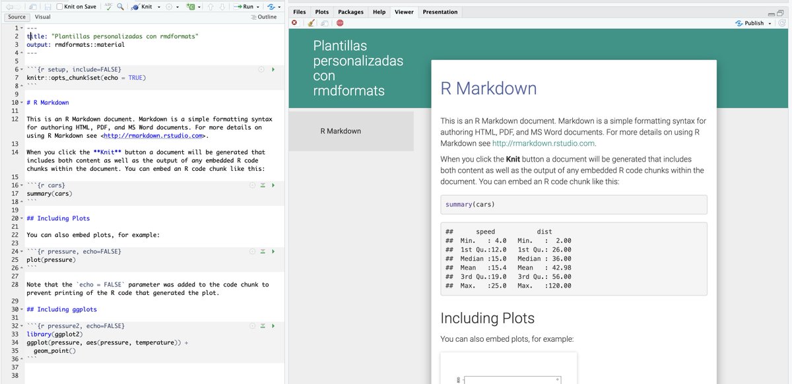Open Knit dropdown arrow
This screenshot has width=792, height=384.
coord(159,7)
